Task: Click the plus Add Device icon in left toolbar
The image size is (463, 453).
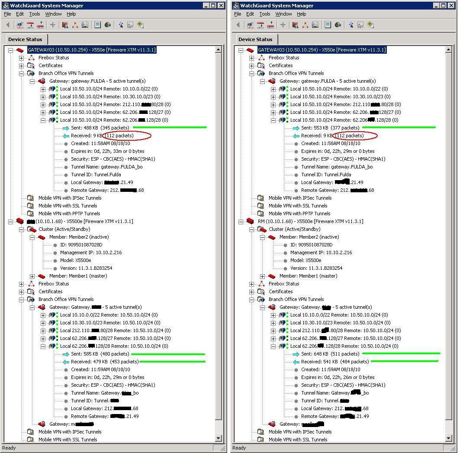Action: click(x=52, y=25)
